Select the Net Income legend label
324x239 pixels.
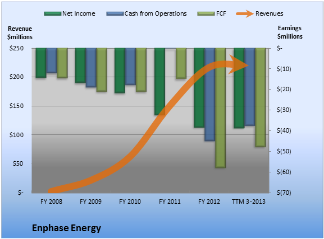pos(79,13)
